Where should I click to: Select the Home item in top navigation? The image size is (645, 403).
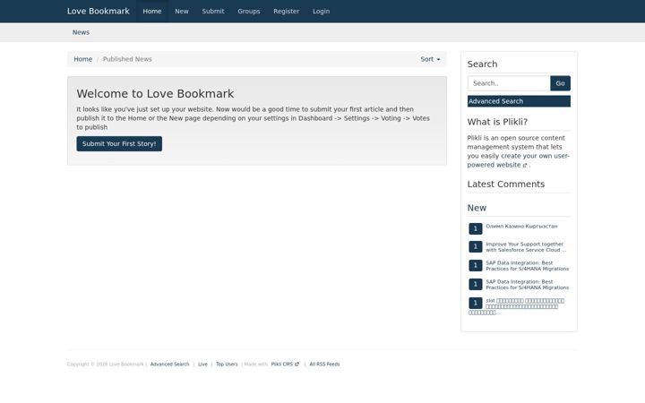[x=151, y=11]
